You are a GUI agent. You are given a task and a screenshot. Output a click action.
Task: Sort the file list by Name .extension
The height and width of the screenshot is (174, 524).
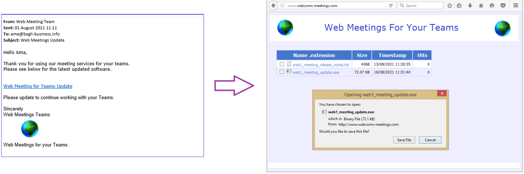click(x=314, y=55)
